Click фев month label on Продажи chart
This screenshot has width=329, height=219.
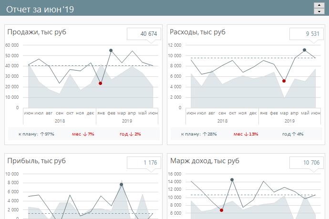(x=111, y=113)
